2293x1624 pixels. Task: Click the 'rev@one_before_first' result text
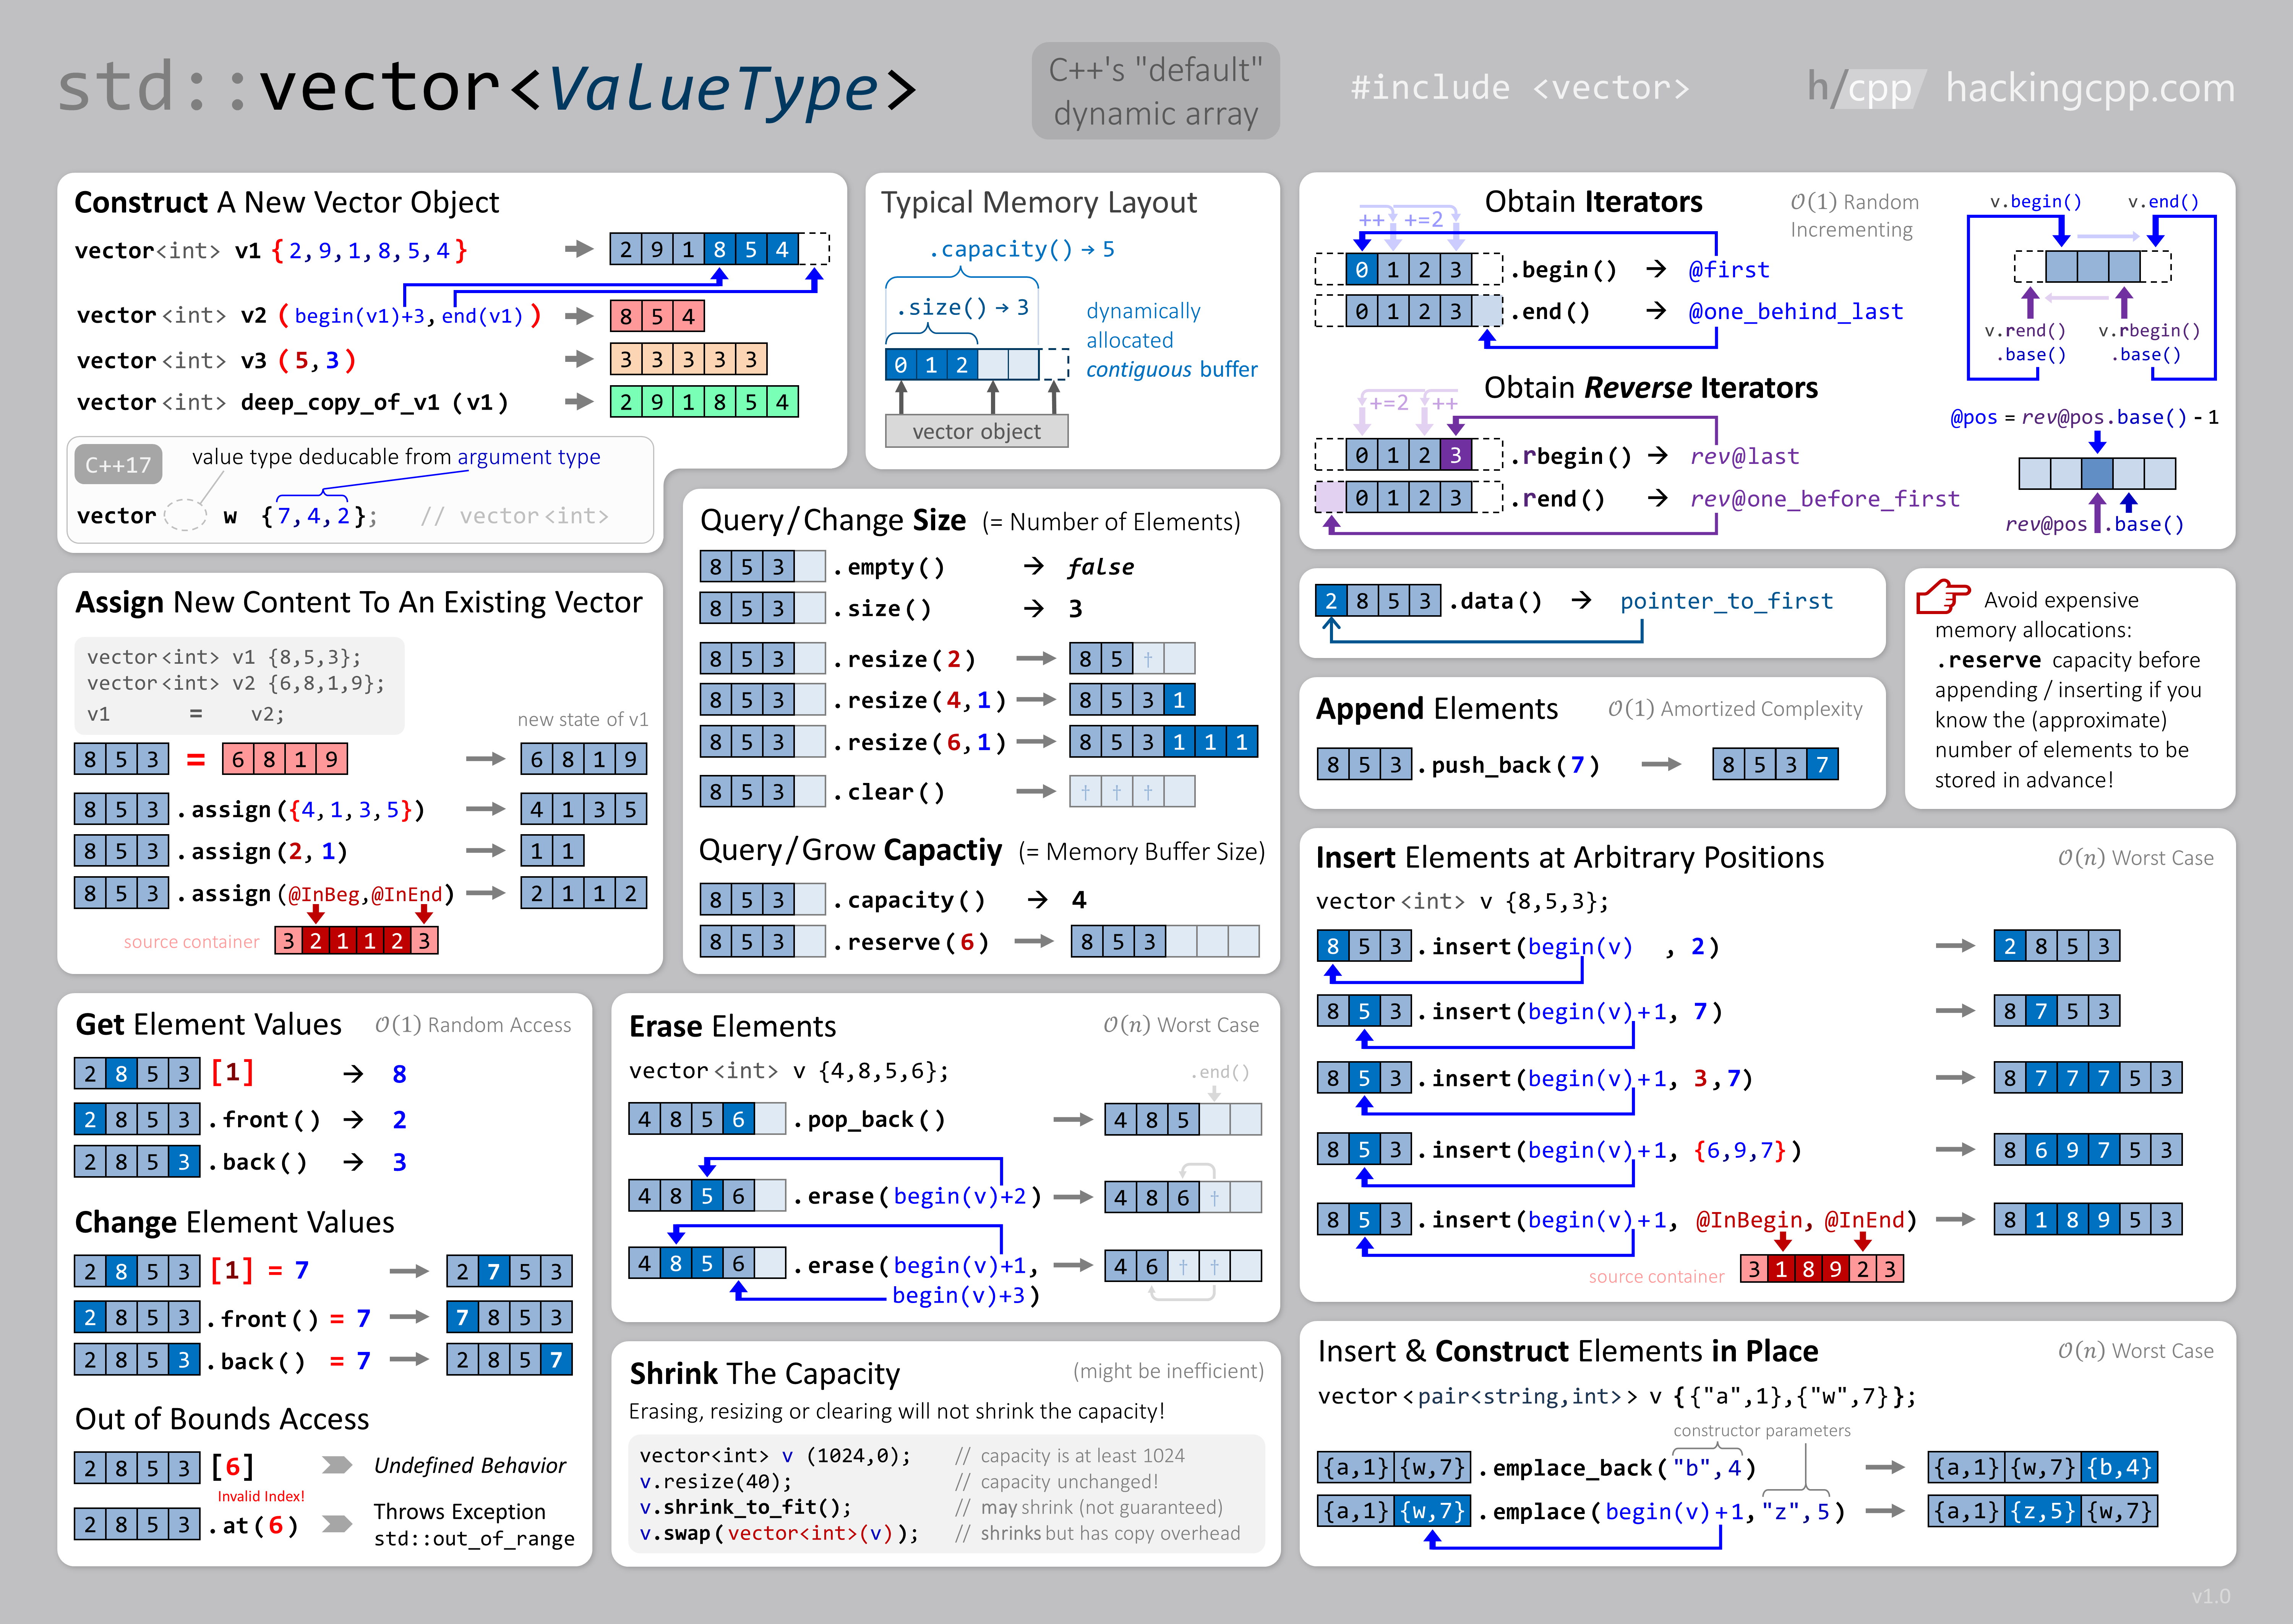point(1825,499)
